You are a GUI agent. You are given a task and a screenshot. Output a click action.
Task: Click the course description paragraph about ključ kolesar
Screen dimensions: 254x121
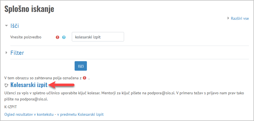(124, 96)
